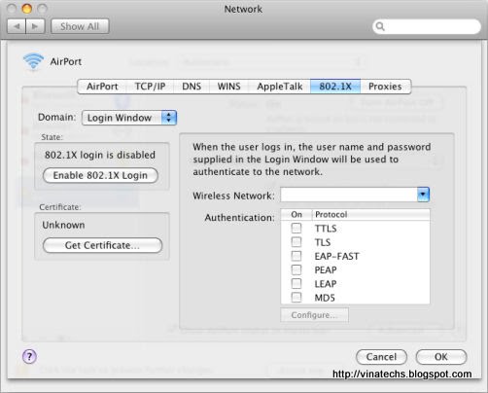Click Enable 802.1X Login button

point(100,175)
